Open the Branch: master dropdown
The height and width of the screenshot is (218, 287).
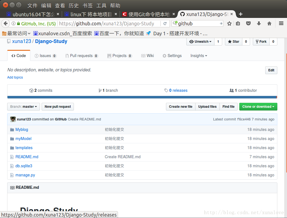(x=23, y=107)
